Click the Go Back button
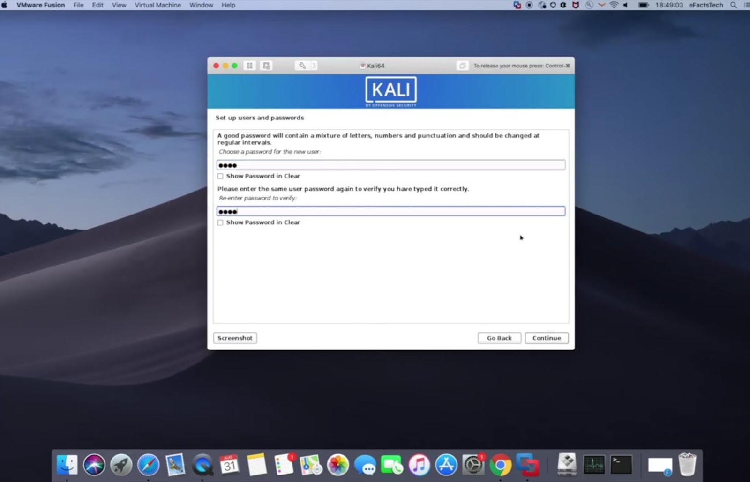This screenshot has width=750, height=482. 499,338
